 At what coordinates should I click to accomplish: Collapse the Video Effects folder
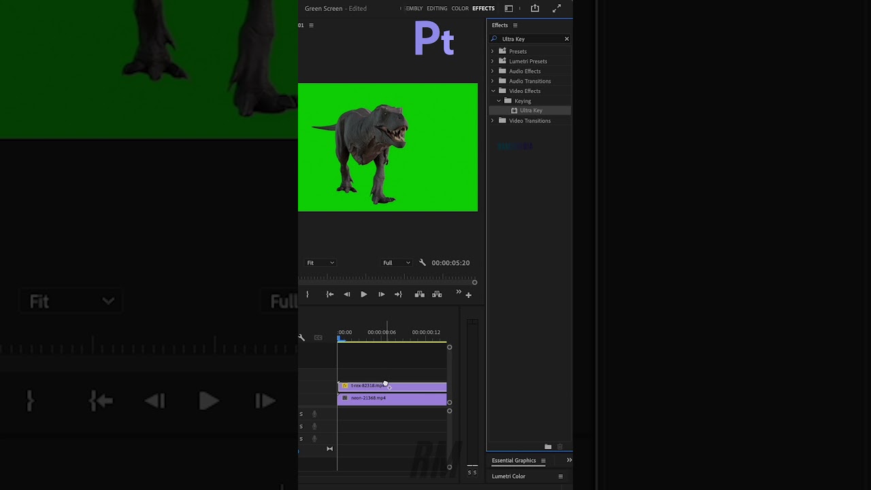[x=493, y=91]
